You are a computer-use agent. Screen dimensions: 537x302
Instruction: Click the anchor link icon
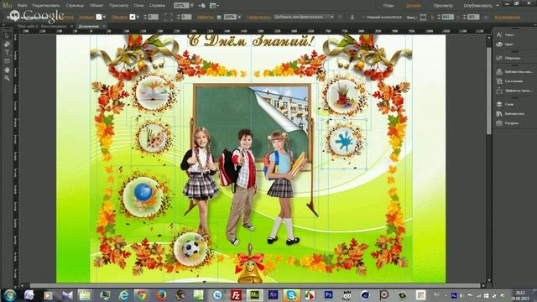pyautogui.click(x=352, y=17)
